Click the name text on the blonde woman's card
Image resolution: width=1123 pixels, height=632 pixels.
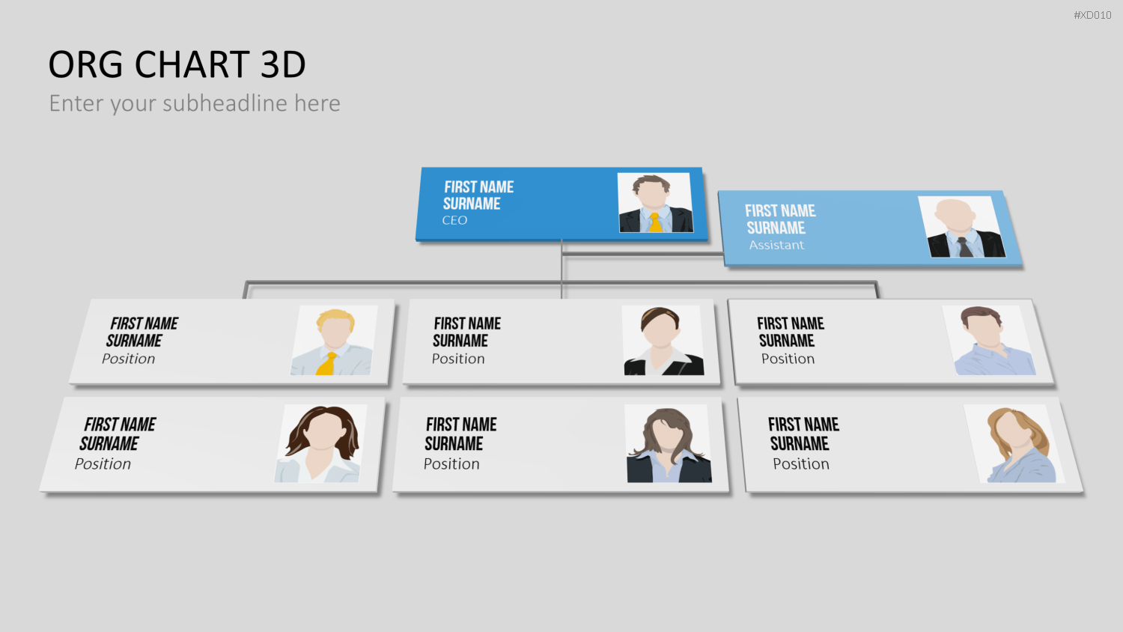click(803, 434)
